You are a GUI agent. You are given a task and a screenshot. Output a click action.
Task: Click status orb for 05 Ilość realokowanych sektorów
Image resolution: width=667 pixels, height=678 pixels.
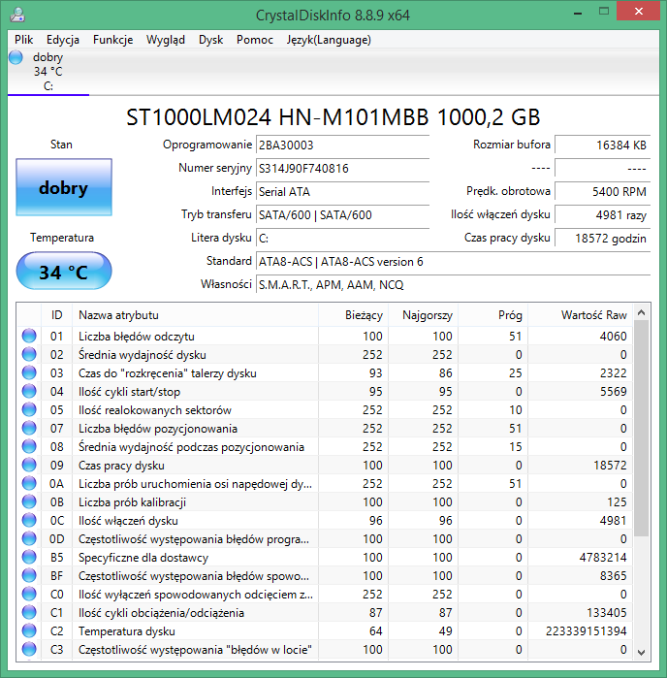click(29, 410)
